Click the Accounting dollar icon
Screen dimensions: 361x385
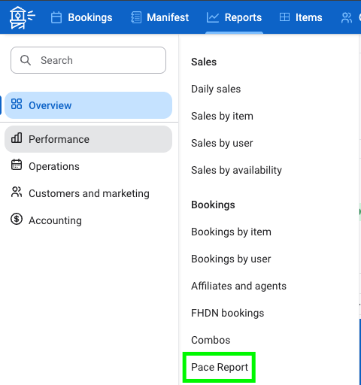point(17,219)
